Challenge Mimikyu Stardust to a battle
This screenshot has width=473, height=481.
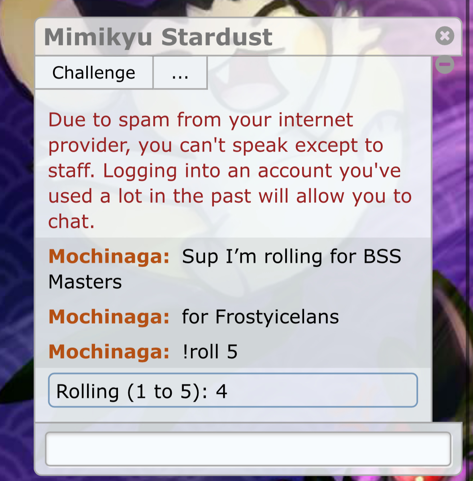[94, 73]
